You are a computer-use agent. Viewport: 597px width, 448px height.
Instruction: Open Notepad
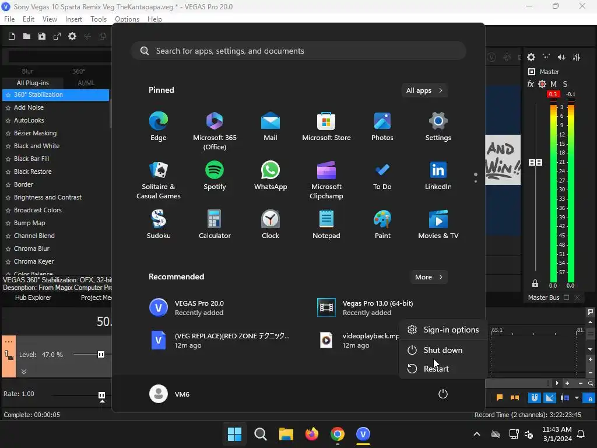326,225
